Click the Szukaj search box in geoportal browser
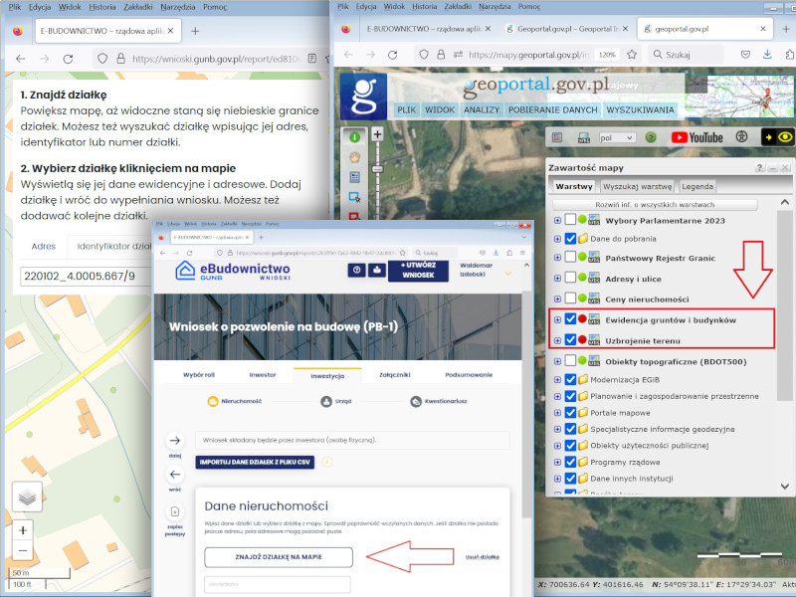 (x=685, y=55)
